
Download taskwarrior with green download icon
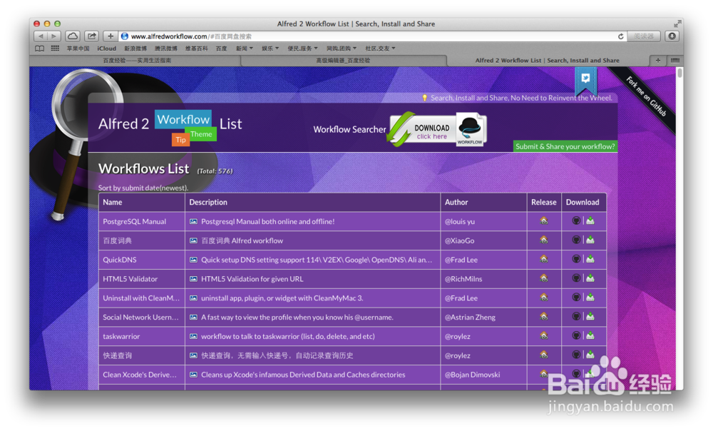[590, 335]
